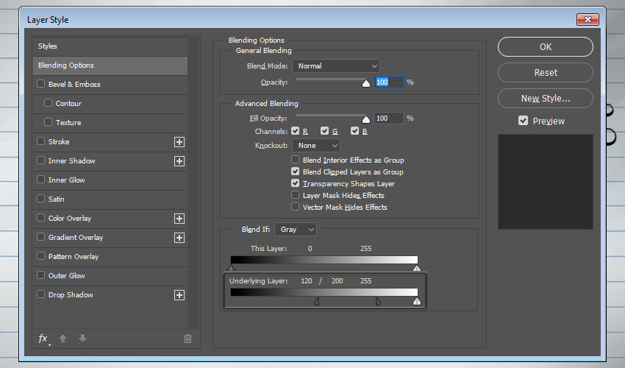
Task: Enable the Satin checkbox
Action: tap(40, 199)
